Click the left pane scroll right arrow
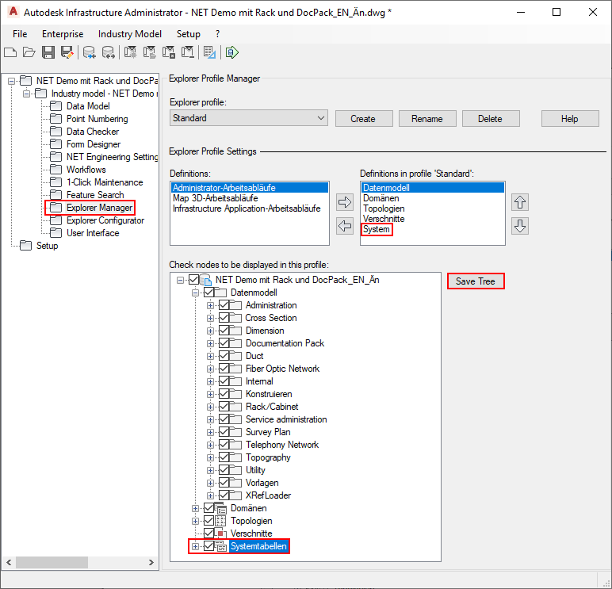 (151, 563)
